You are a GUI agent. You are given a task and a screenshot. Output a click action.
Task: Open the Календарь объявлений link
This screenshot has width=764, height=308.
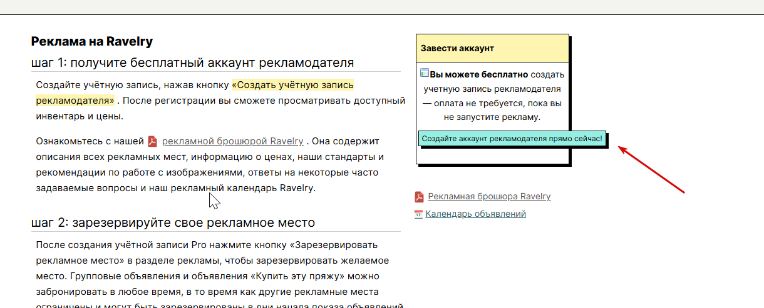(475, 214)
